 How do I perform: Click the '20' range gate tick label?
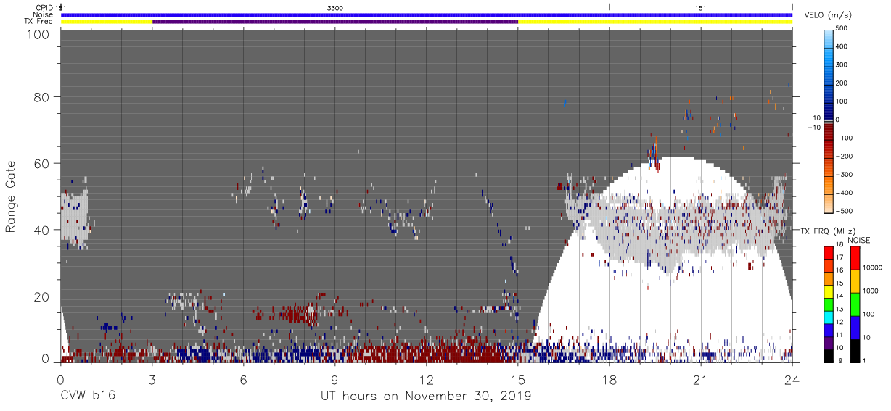click(42, 296)
